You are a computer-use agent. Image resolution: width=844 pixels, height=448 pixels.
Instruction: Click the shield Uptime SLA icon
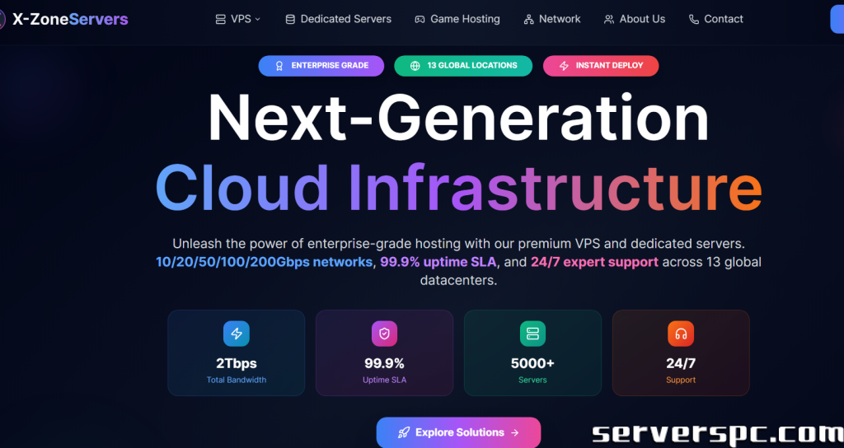click(x=384, y=334)
